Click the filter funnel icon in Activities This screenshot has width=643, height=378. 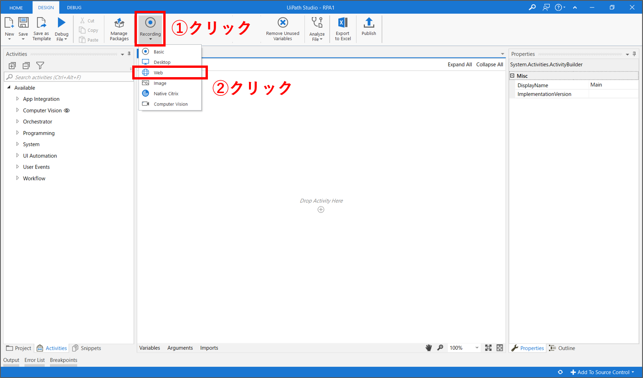click(40, 66)
